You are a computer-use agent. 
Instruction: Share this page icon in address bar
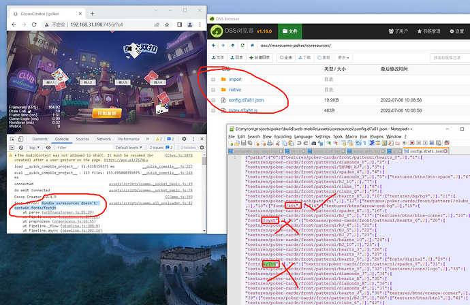click(157, 25)
